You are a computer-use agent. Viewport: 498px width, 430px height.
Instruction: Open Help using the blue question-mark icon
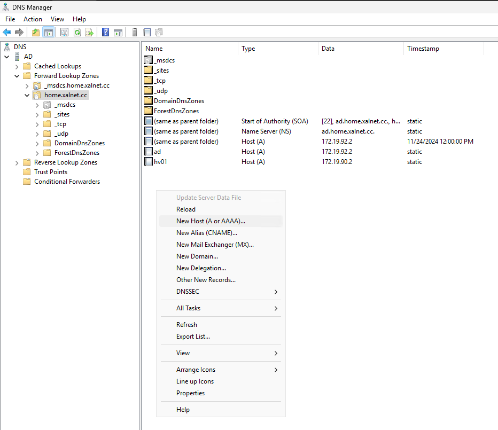pyautogui.click(x=106, y=33)
